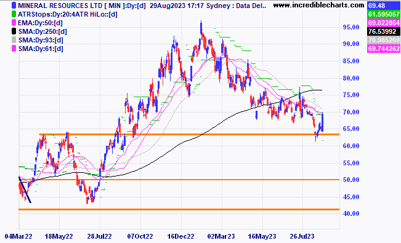Image resolution: width=401 pixels, height=243 pixels.
Task: Click the 02Mar23 date axis label
Action: click(221, 236)
